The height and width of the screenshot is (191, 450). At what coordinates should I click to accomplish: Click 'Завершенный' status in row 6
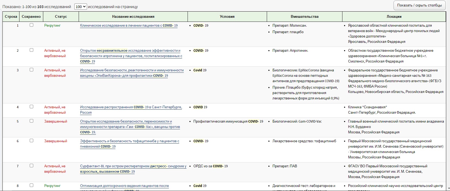[56, 141]
